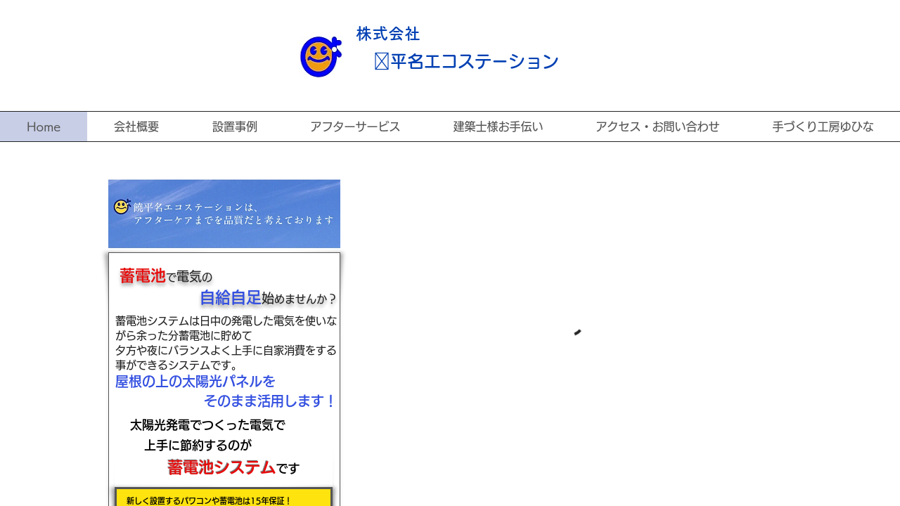Click the そのまま活用します！ blue text
This screenshot has height=506, width=900.
point(270,401)
